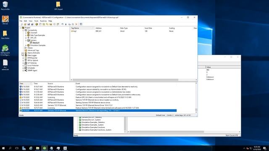Open the View menu
This screenshot has width=269, height=151.
31,21
